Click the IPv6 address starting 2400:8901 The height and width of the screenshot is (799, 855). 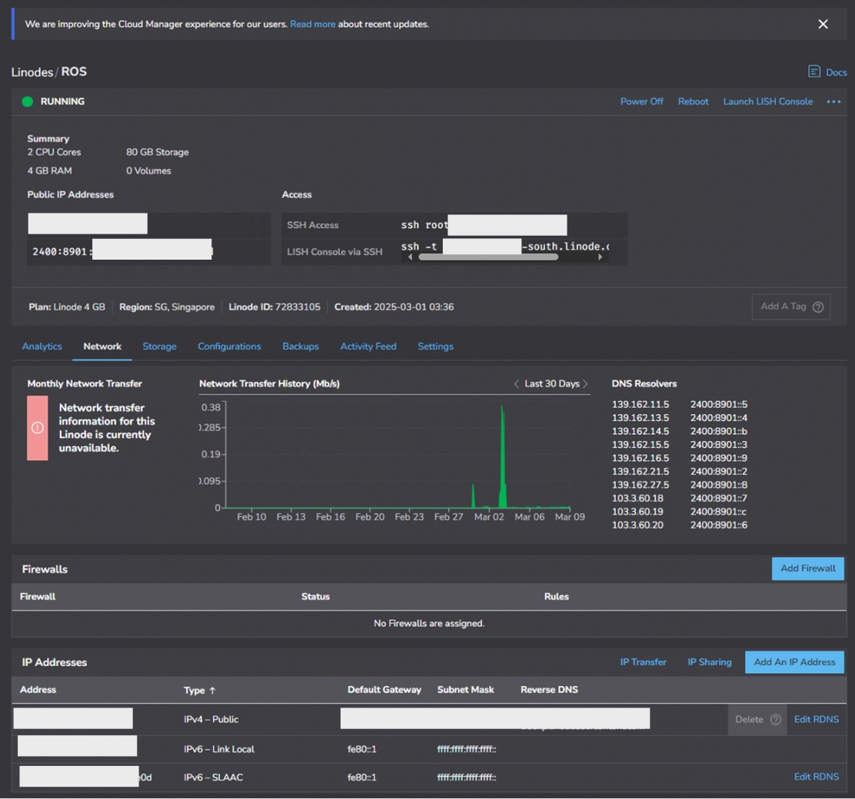click(123, 251)
